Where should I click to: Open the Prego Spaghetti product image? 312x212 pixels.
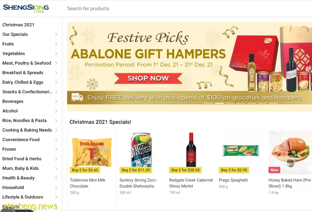241,150
